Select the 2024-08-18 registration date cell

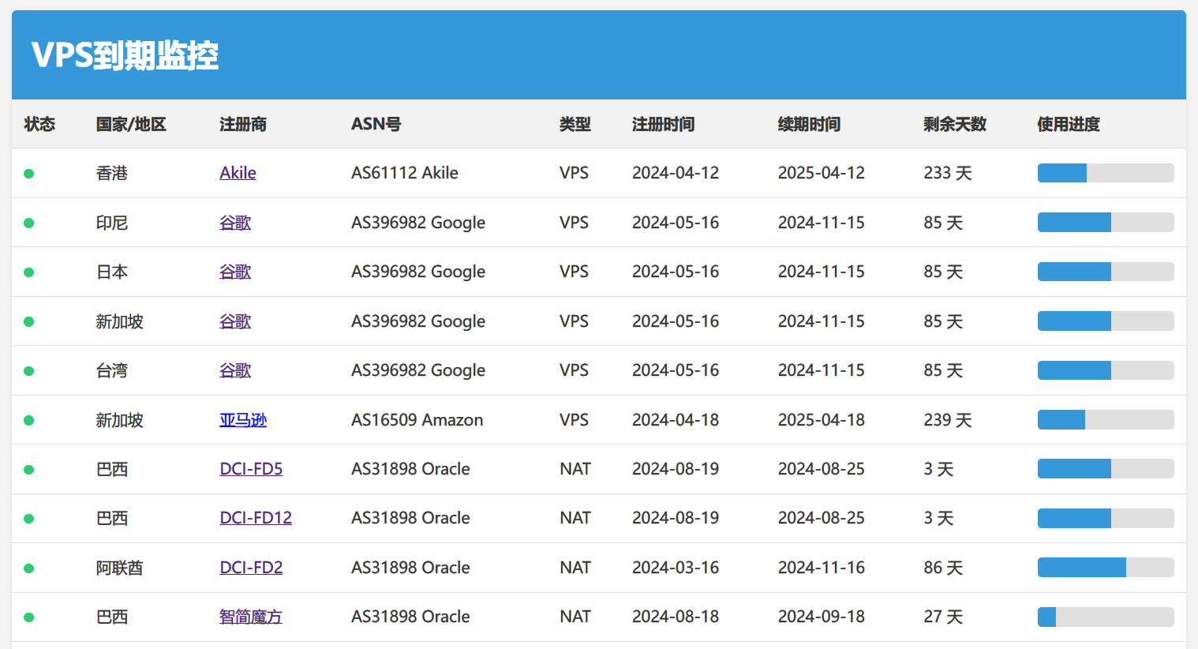(x=676, y=617)
